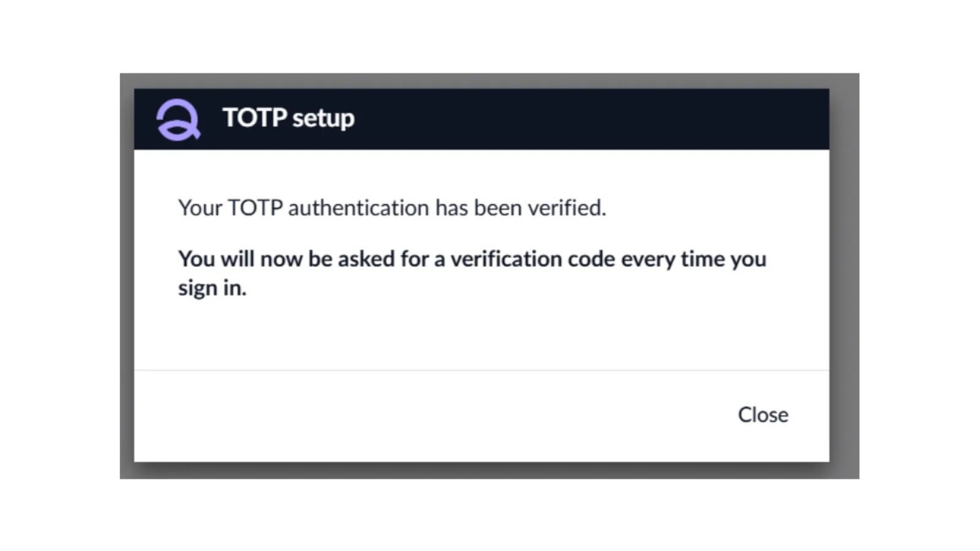
Task: Click the blank white area below the bold text
Action: coord(481,334)
